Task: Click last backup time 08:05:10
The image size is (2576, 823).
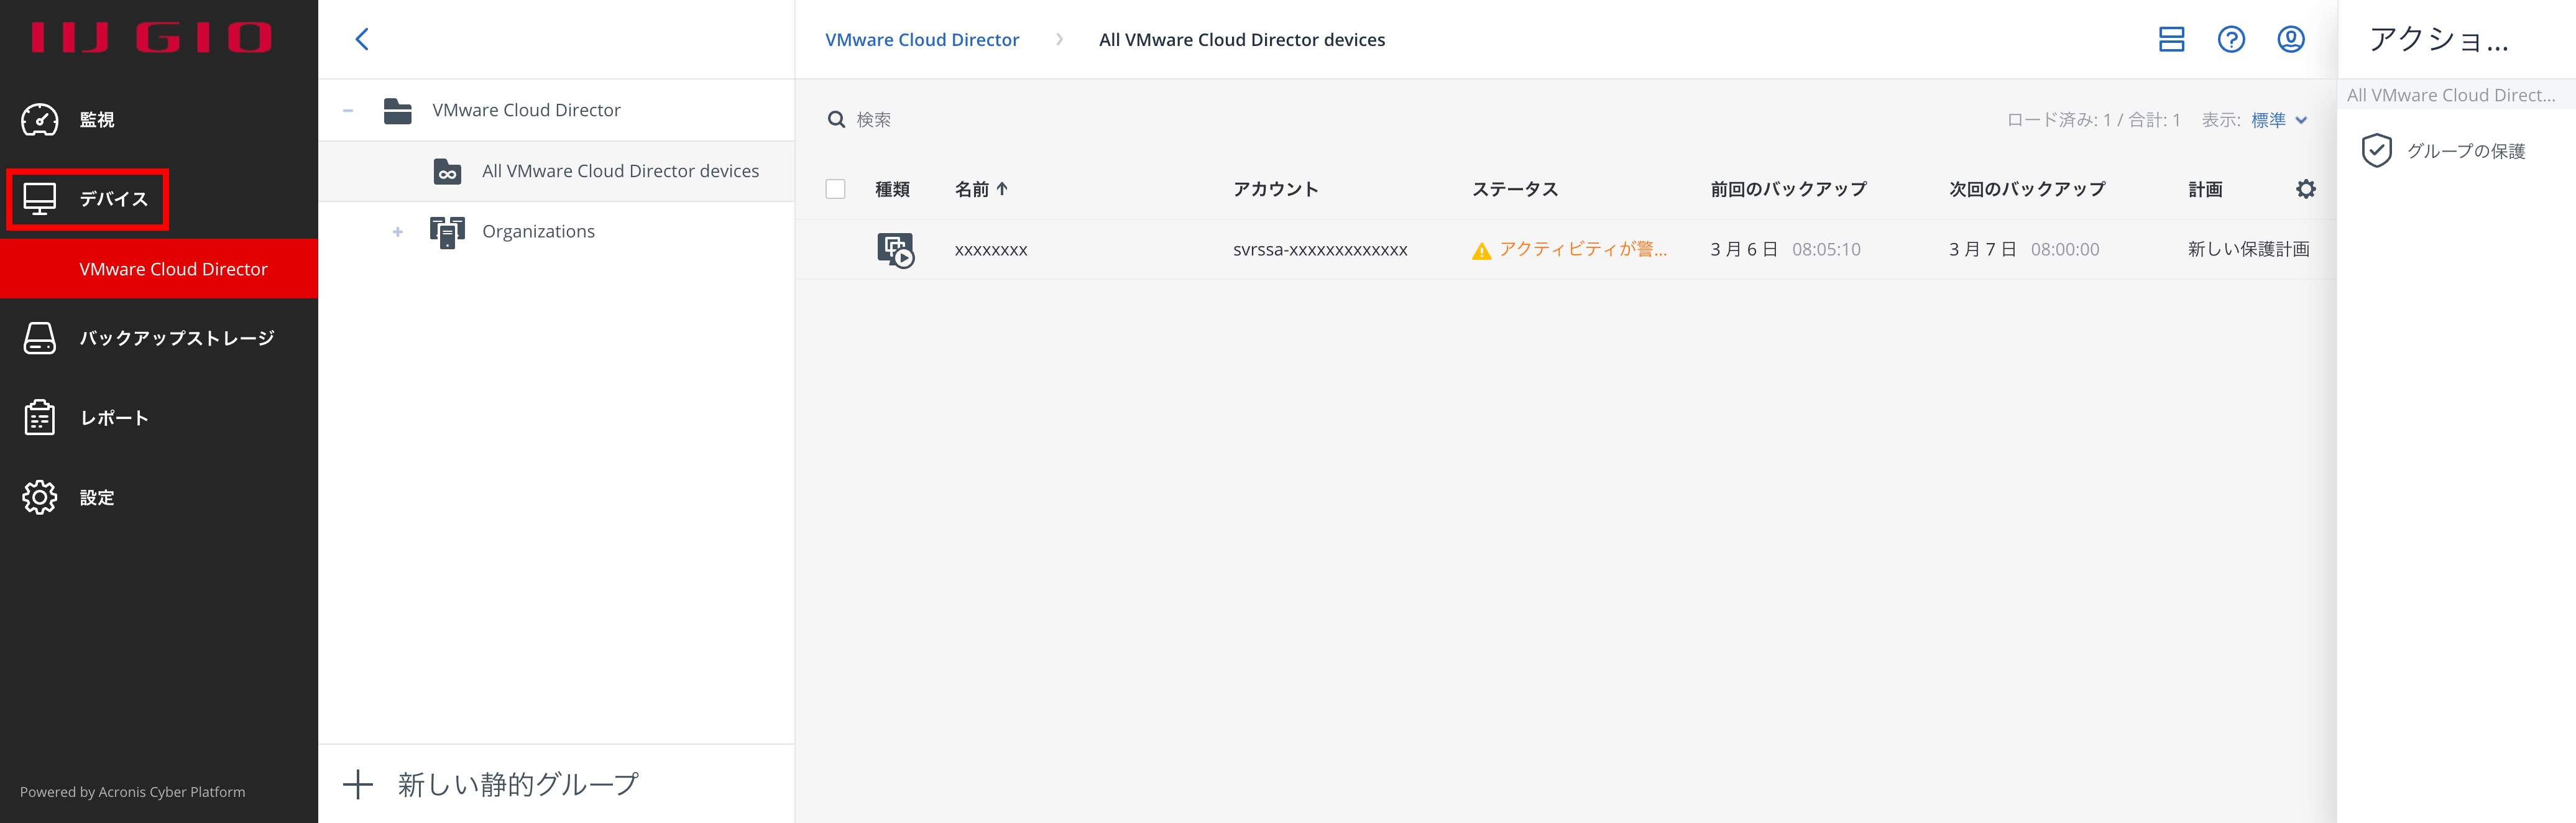Action: pos(1826,249)
